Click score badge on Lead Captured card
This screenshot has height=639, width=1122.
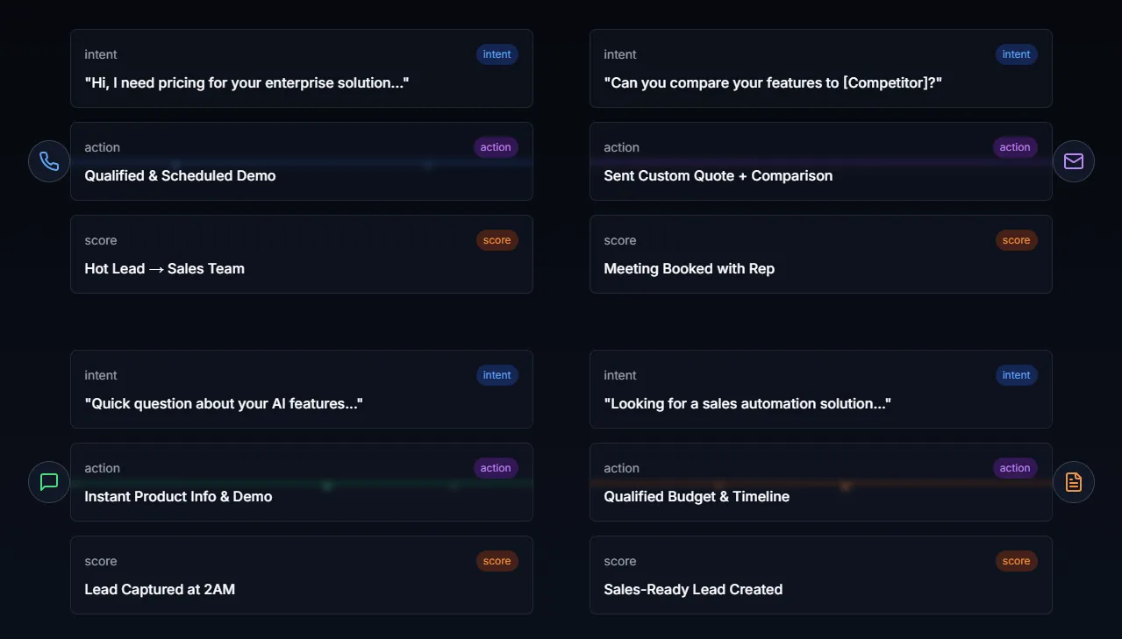coord(497,561)
